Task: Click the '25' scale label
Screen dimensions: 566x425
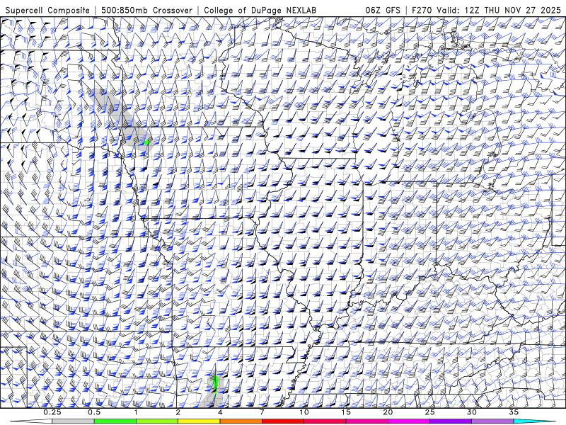Action: [x=429, y=412]
